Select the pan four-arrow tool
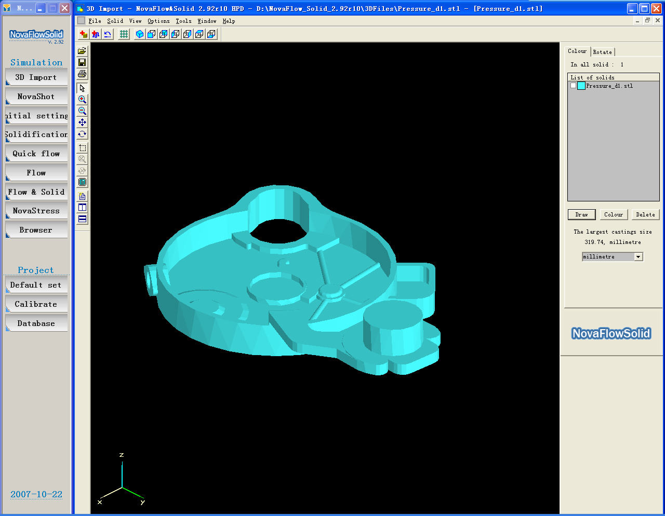This screenshot has width=665, height=516. pyautogui.click(x=82, y=123)
